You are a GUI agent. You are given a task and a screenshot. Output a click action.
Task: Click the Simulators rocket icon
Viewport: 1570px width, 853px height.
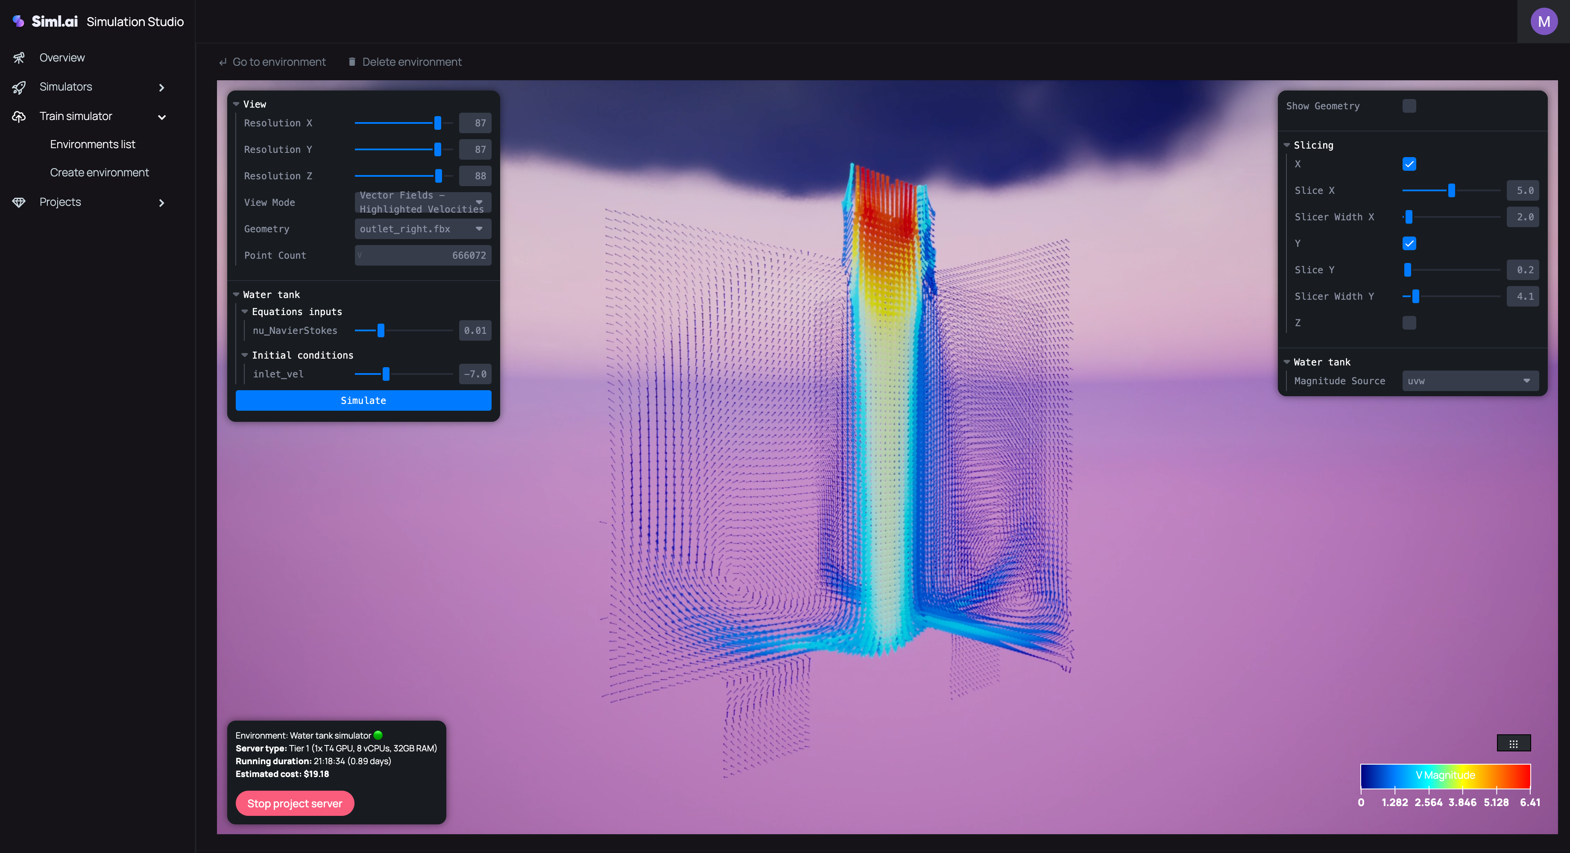[19, 87]
